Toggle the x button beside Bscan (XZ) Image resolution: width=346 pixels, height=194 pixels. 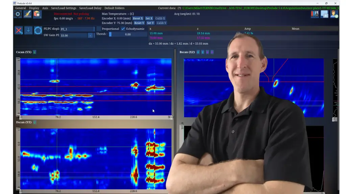(x=198, y=52)
